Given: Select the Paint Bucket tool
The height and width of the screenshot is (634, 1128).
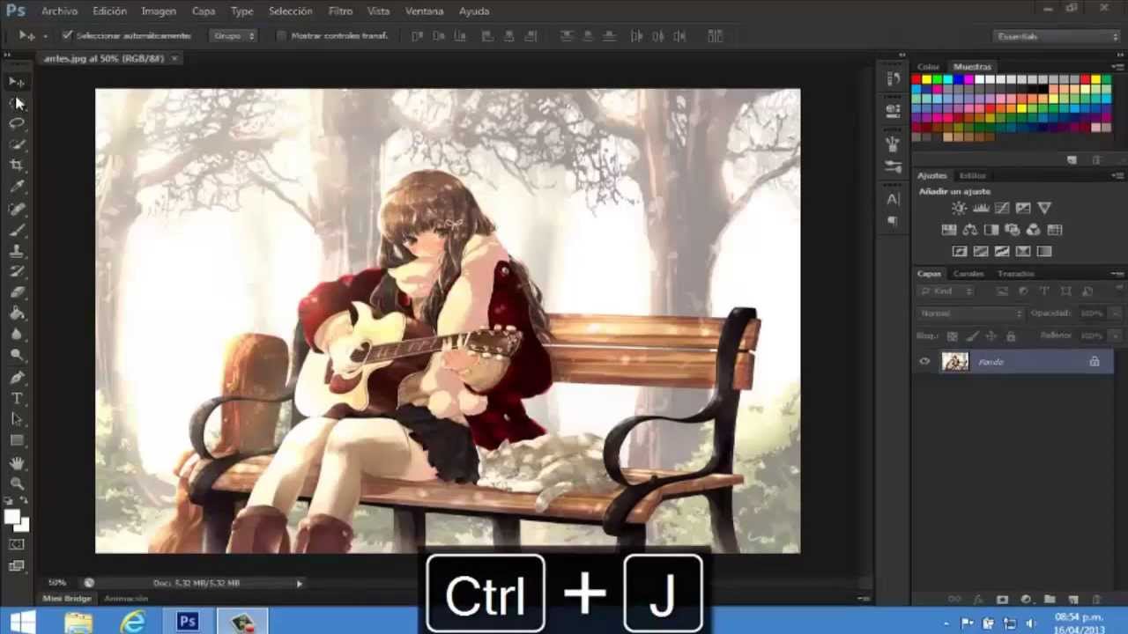Looking at the screenshot, I should (17, 314).
